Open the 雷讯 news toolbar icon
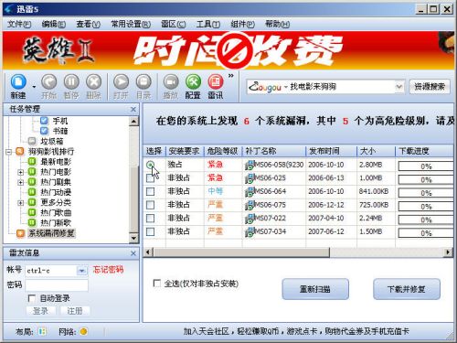457x343 pixels. point(216,81)
